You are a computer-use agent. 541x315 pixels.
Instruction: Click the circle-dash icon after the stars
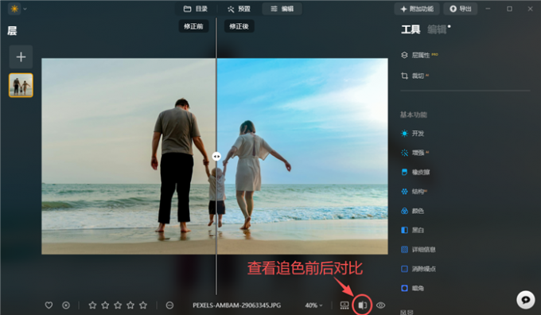point(169,305)
